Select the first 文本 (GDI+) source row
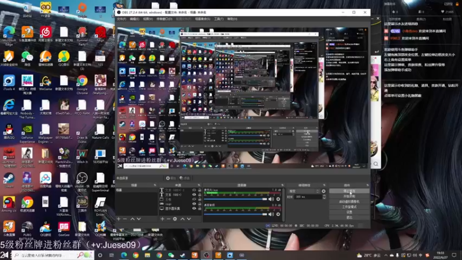Screen dimensions: 462x260 pyautogui.click(x=180, y=190)
